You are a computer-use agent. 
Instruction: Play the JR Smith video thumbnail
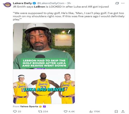(x=44, y=46)
